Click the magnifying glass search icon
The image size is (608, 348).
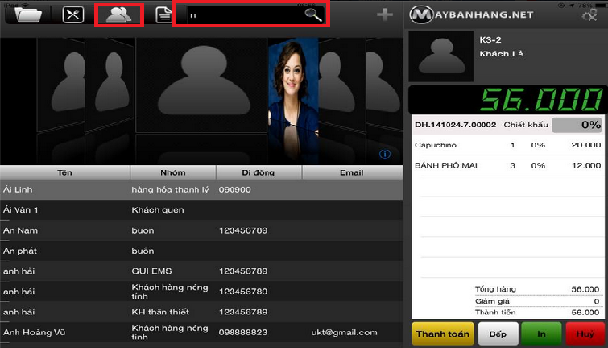tap(312, 14)
